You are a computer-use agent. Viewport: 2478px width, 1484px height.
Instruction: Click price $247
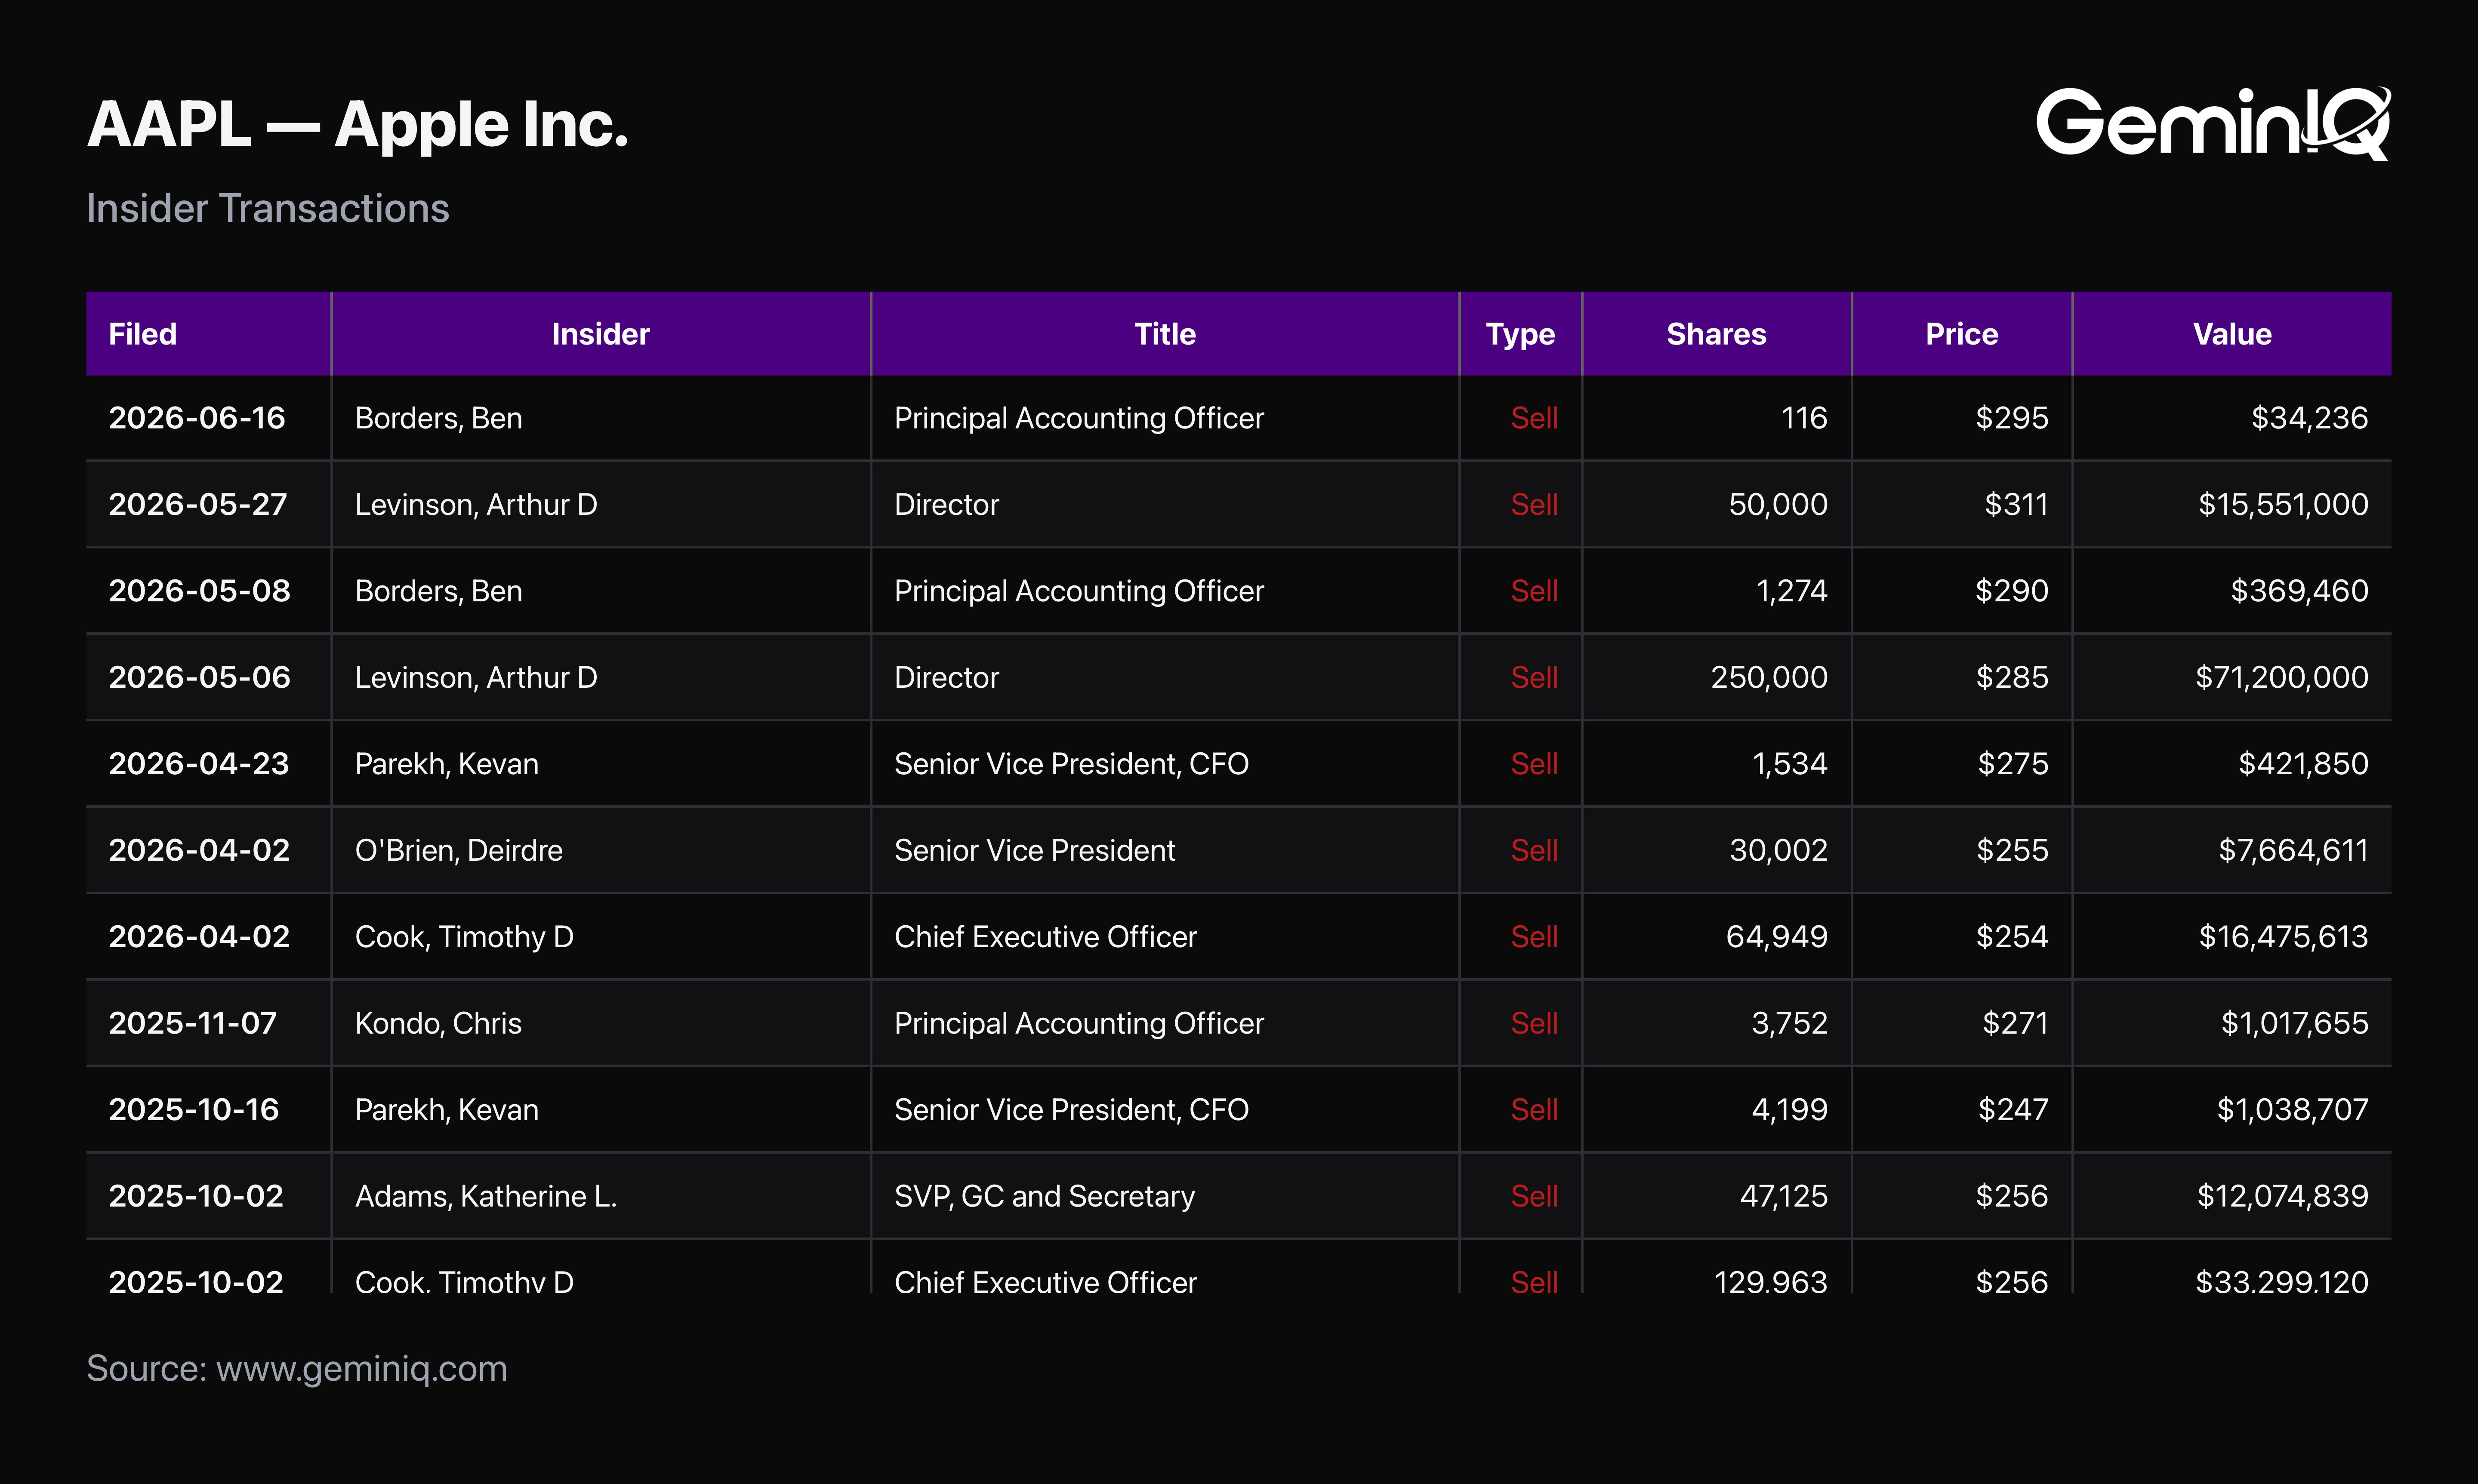pos(2013,1110)
